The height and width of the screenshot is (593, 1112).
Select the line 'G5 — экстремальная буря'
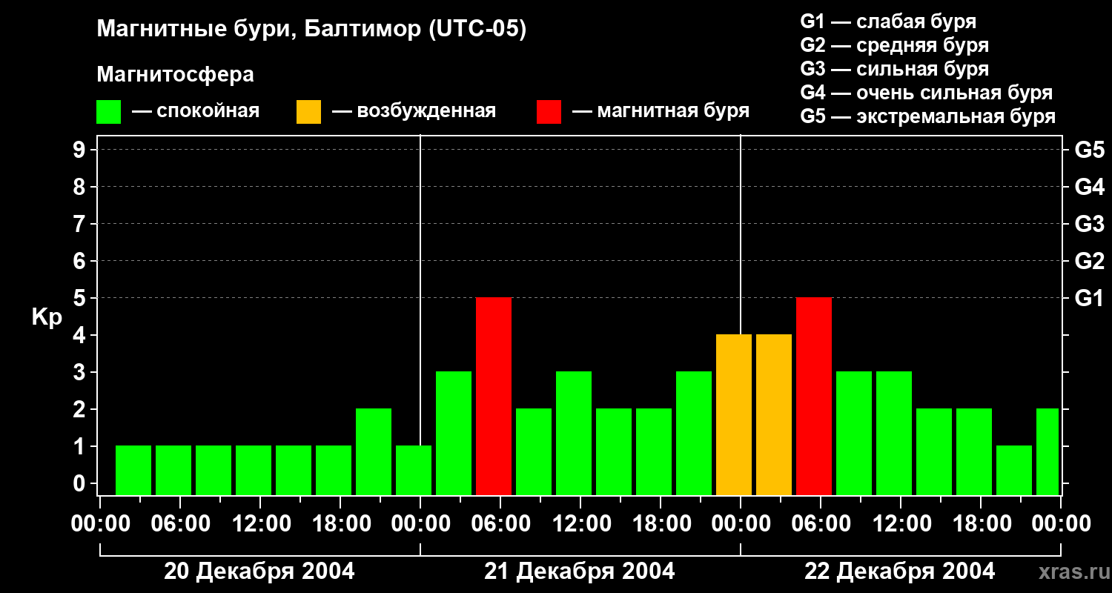[x=927, y=116]
